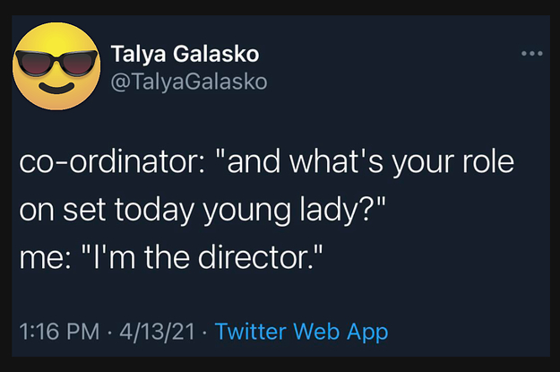Click the @TalyaGalasko handle
Viewport: 560px width, 372px height.
pyautogui.click(x=188, y=82)
